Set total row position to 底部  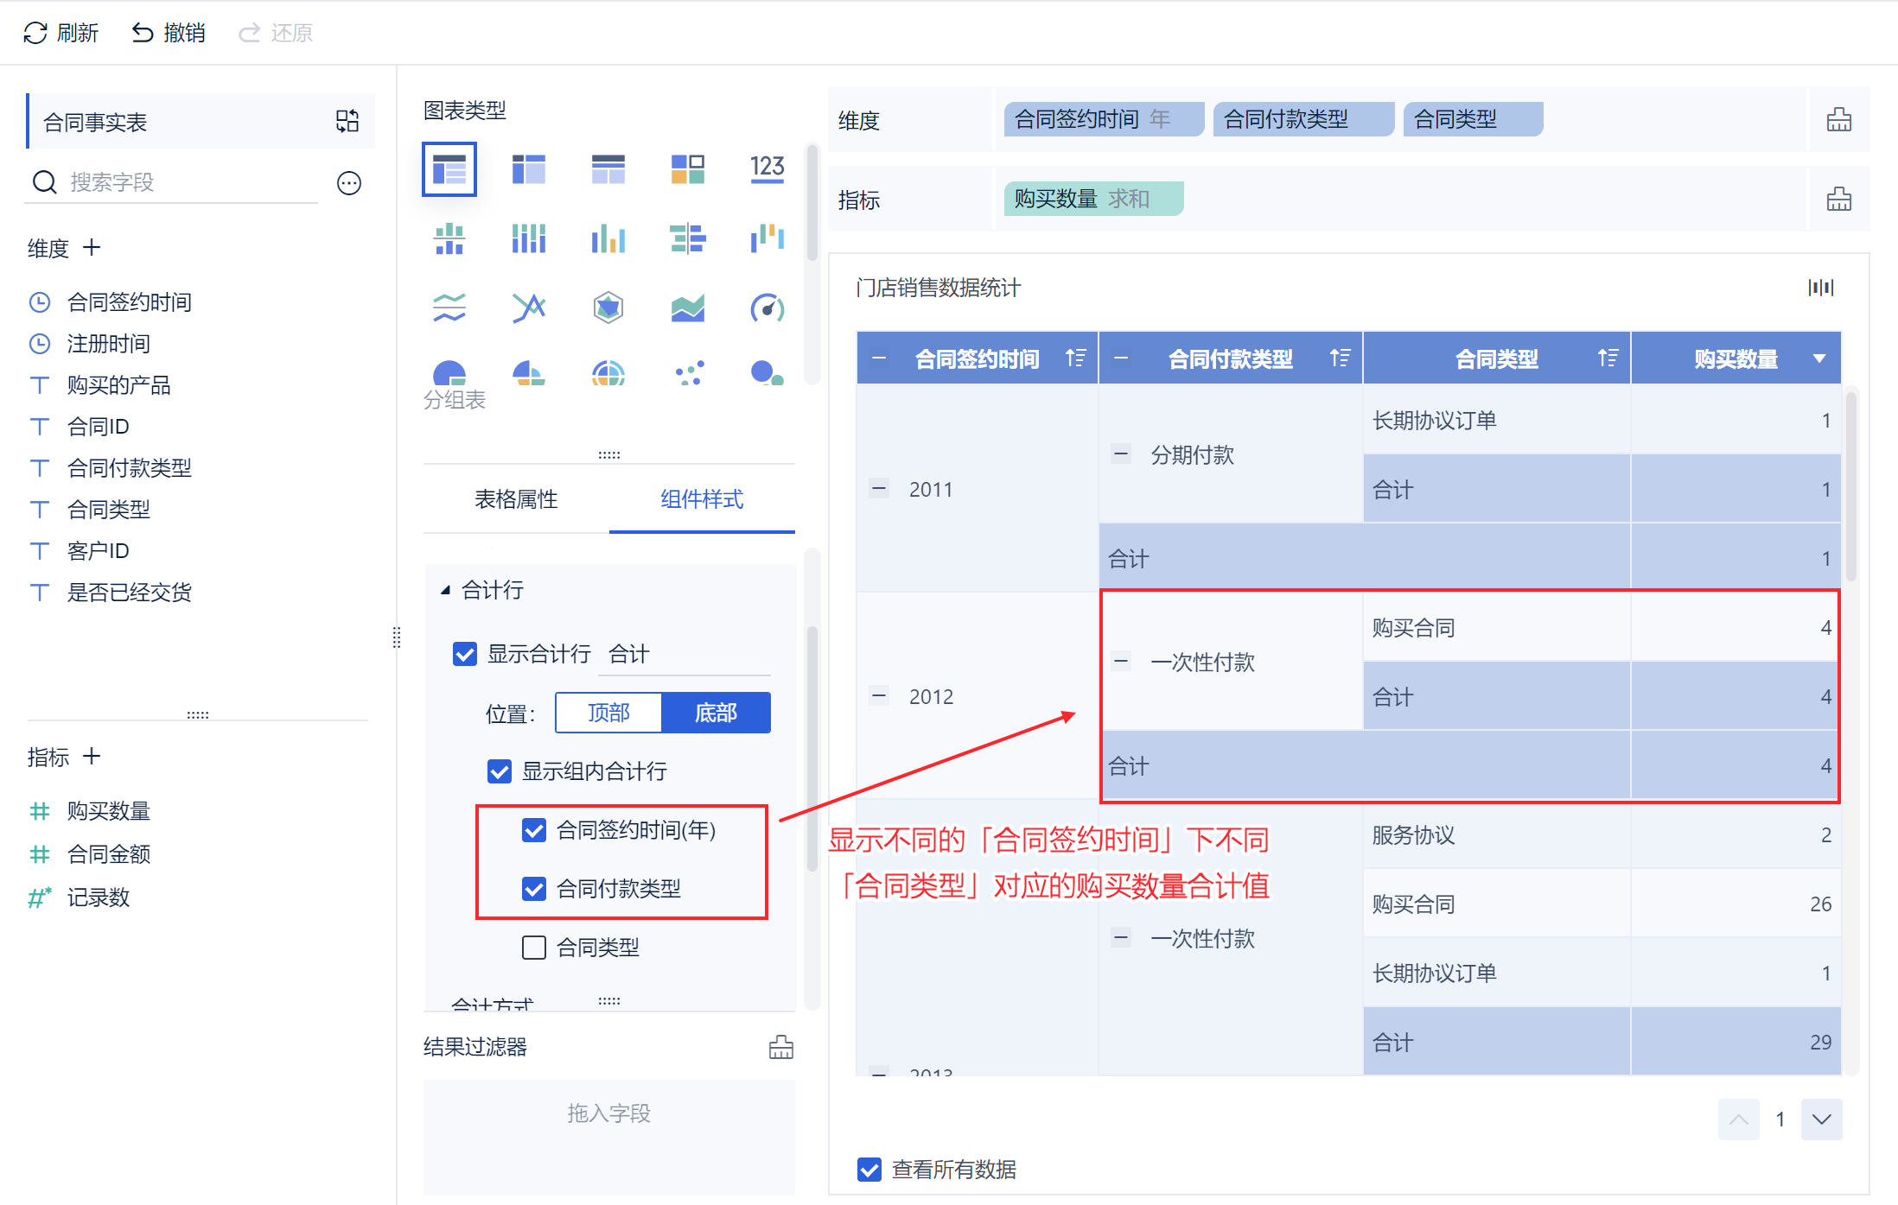pyautogui.click(x=716, y=713)
